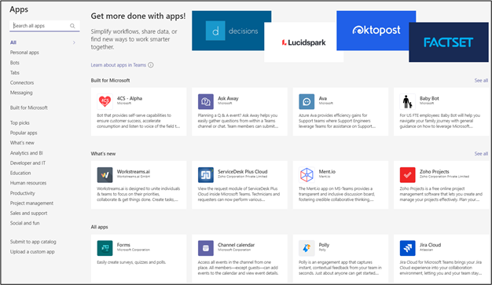See all What's new apps
This screenshot has height=285, width=492.
pyautogui.click(x=481, y=154)
